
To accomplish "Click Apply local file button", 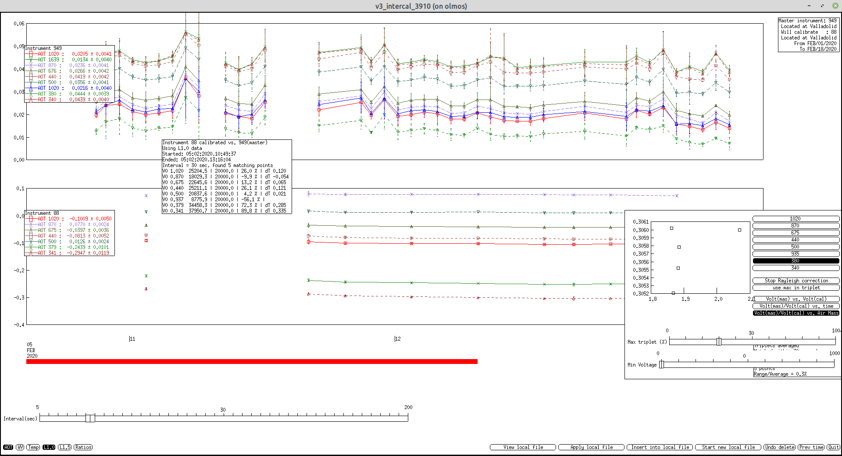I will click(x=592, y=447).
